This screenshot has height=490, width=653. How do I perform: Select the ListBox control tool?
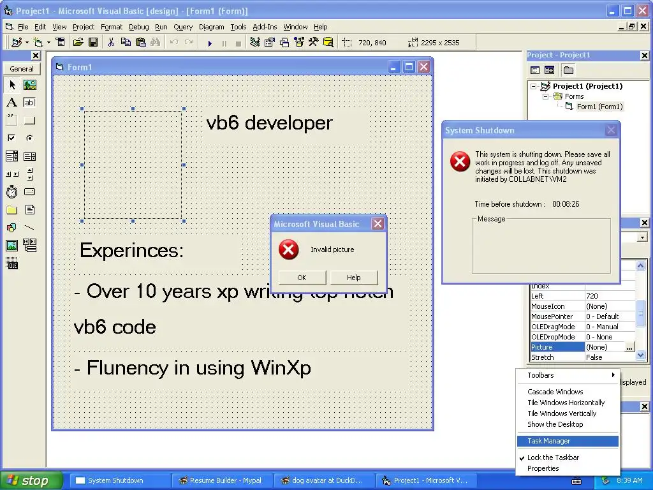pos(29,156)
